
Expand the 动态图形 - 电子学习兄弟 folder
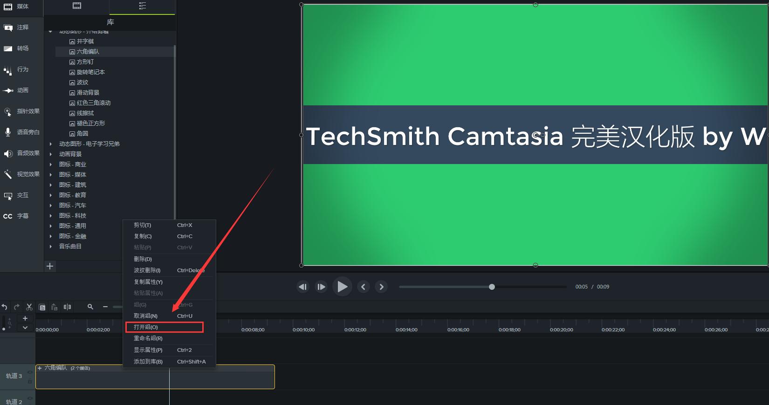tap(51, 144)
